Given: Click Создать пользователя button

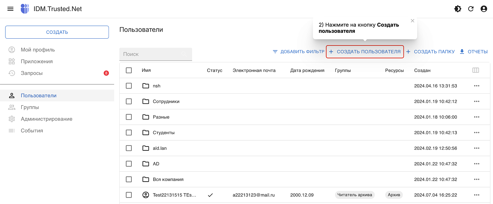Looking at the screenshot, I should pos(365,52).
